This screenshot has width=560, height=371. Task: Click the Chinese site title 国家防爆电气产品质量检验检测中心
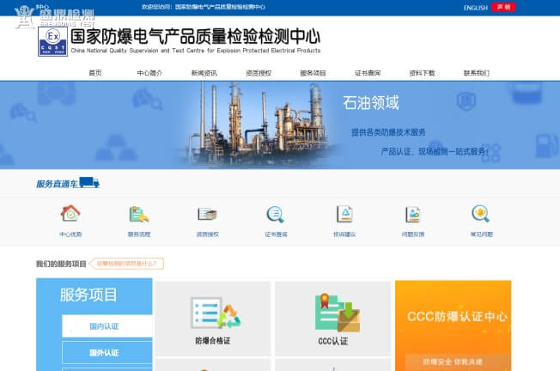[x=195, y=36]
